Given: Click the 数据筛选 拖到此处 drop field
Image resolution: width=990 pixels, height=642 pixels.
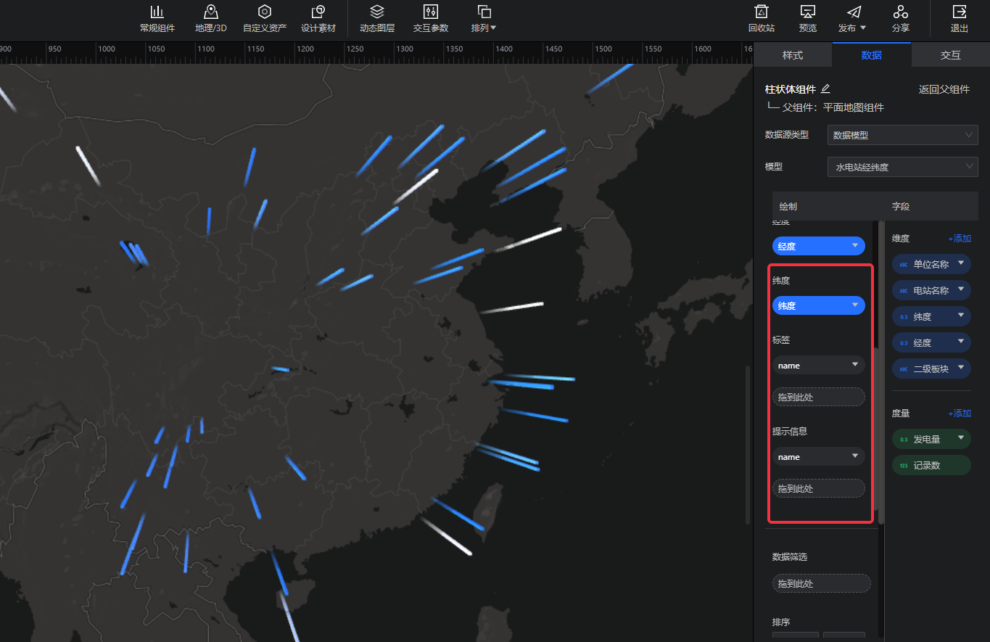Looking at the screenshot, I should 821,583.
